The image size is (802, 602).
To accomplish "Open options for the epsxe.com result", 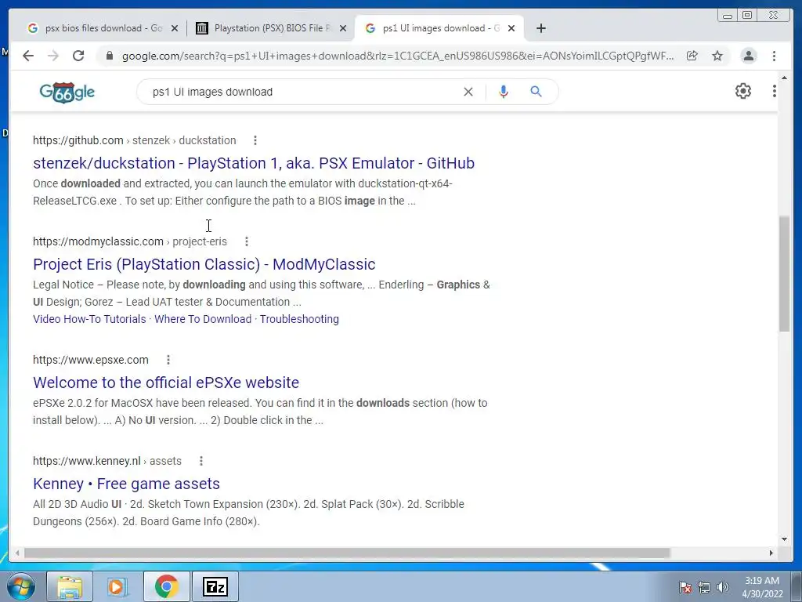I will [x=168, y=360].
